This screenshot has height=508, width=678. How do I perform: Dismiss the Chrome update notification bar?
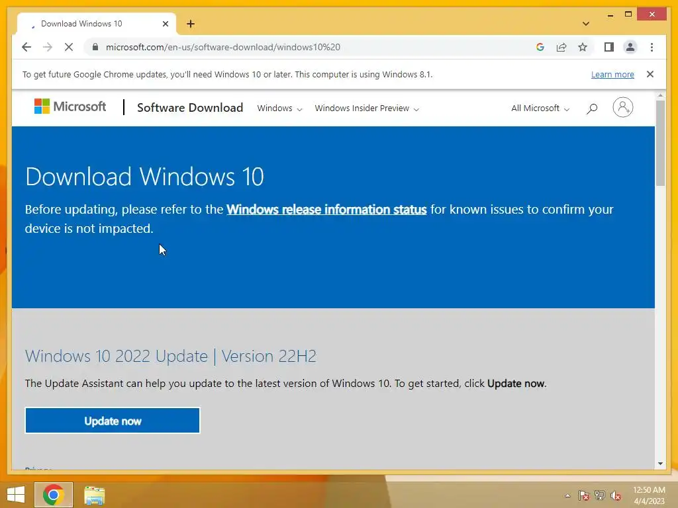coord(650,74)
